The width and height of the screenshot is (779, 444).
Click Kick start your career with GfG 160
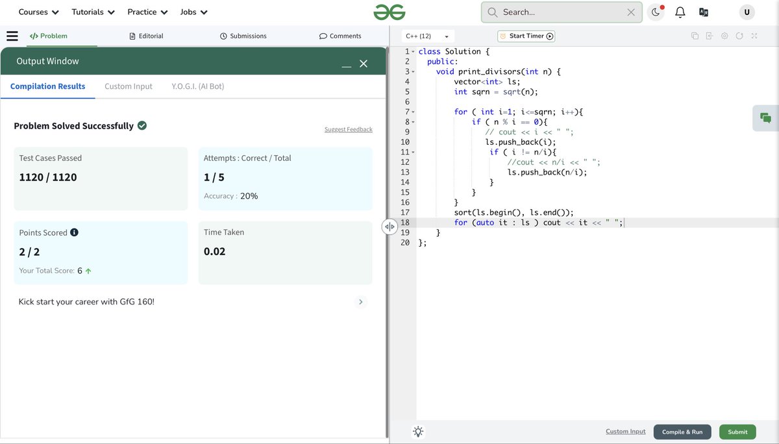86,302
